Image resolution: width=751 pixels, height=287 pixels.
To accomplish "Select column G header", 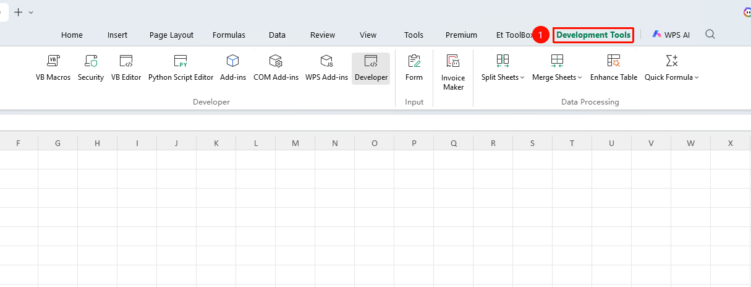I will point(57,143).
